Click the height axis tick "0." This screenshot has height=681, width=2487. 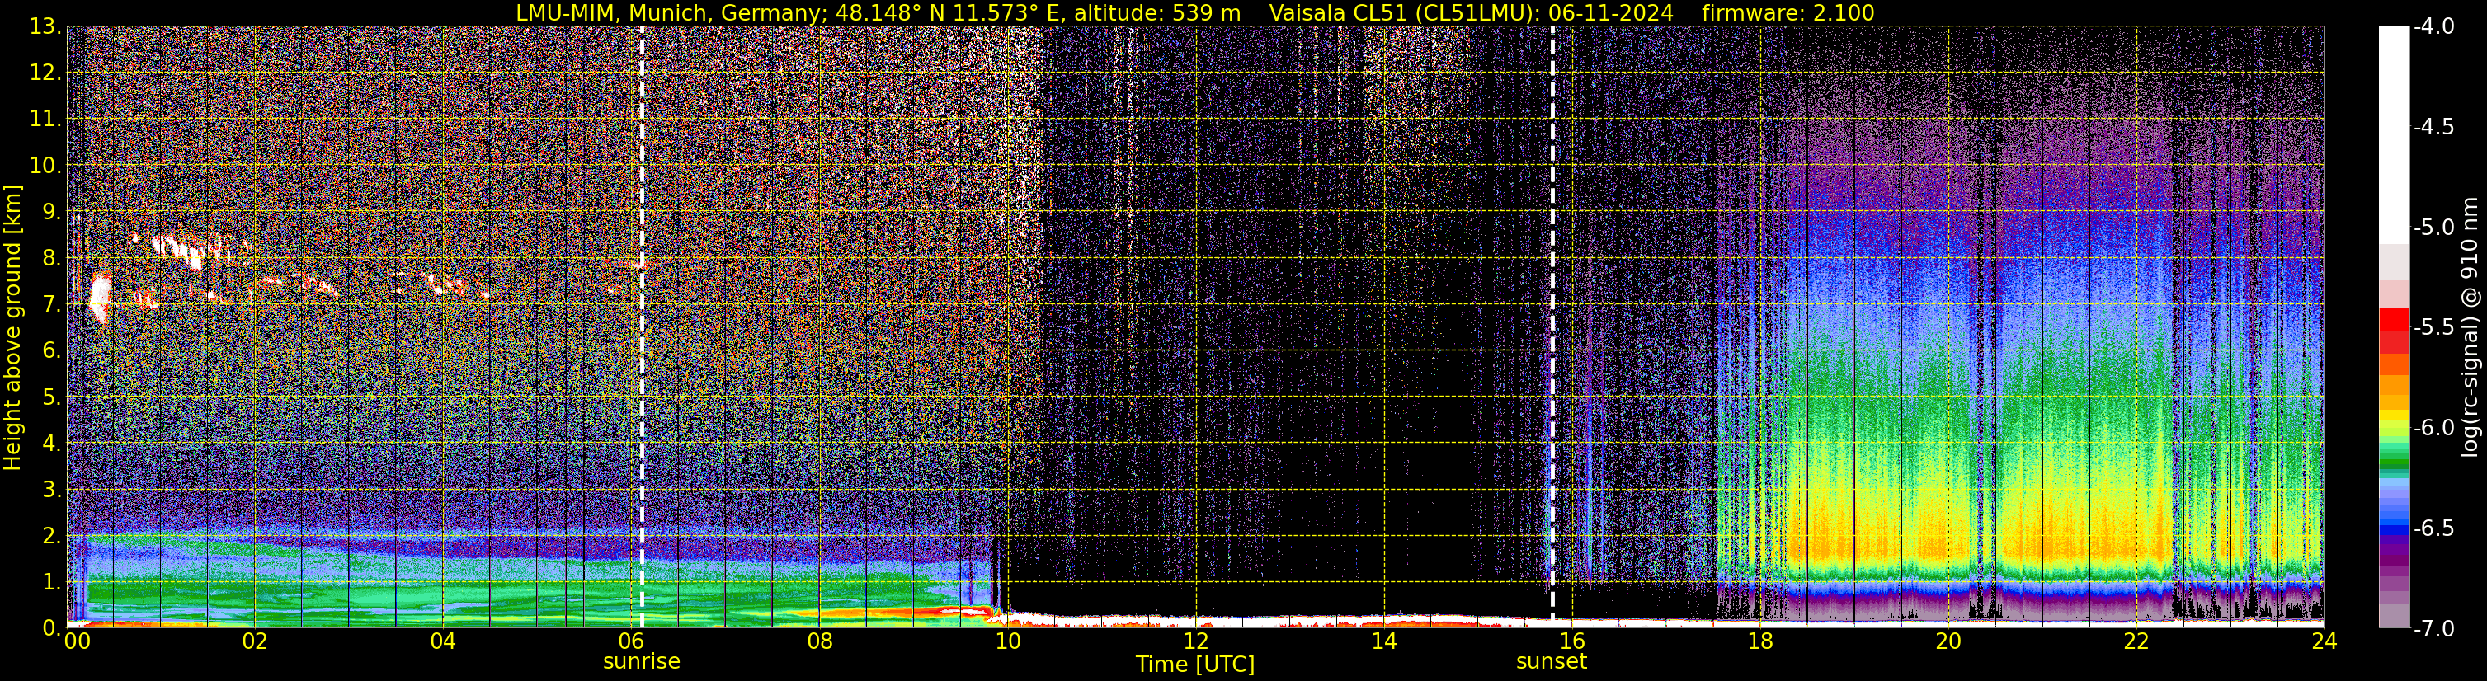52,627
